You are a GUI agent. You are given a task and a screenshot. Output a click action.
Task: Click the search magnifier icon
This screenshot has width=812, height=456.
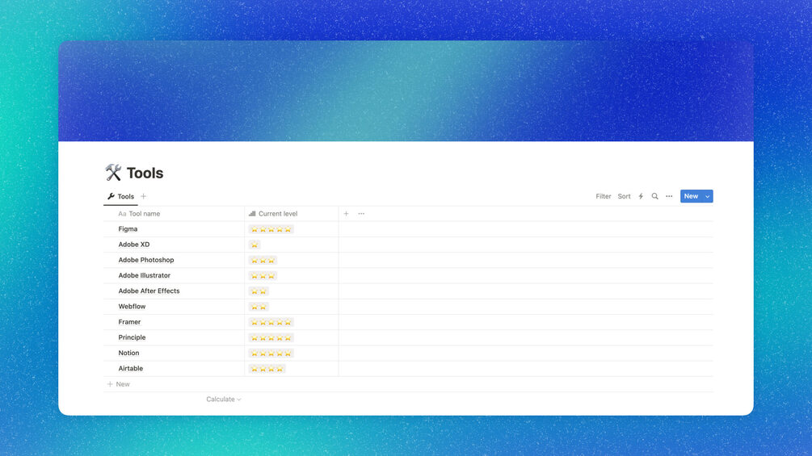click(654, 196)
